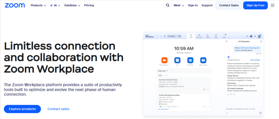Click the Zoom Workplace logo in app
Screen dimensions: 279x119
coord(150,36)
